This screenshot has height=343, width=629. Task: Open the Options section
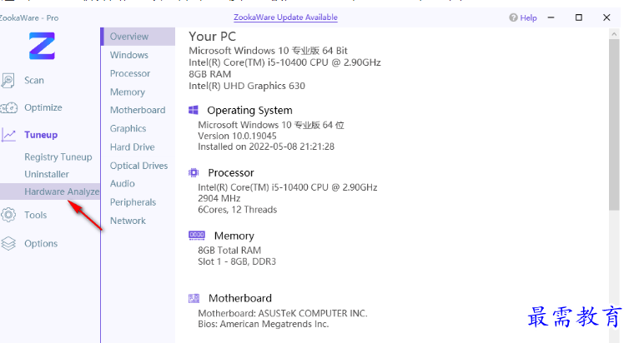click(41, 243)
